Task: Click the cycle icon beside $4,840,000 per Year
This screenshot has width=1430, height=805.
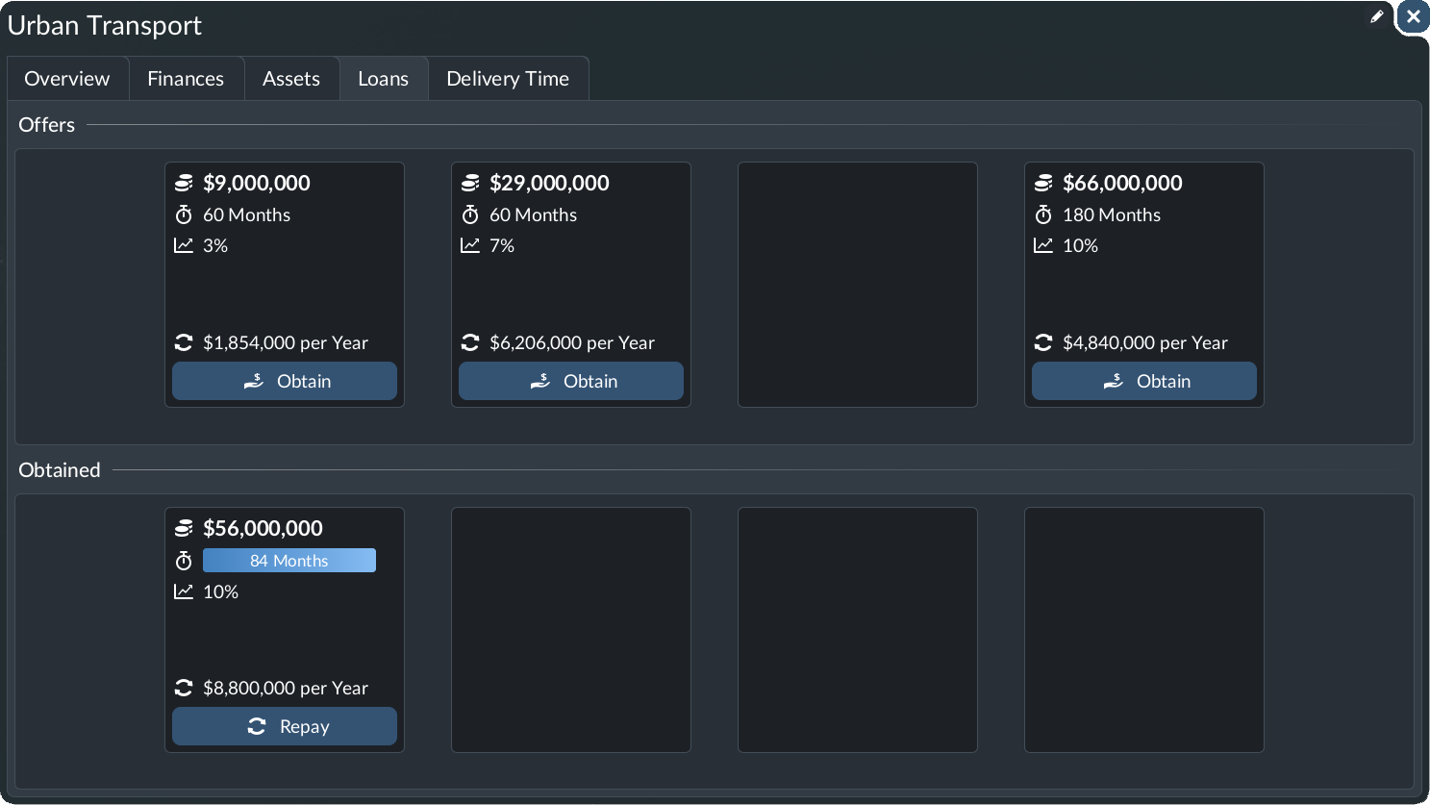Action: pos(1043,342)
